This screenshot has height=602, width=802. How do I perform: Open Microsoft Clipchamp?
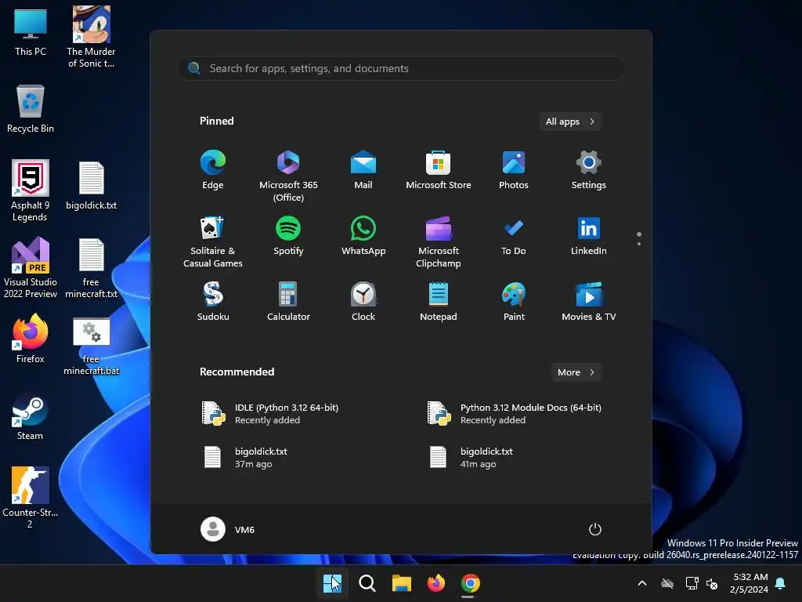click(439, 241)
